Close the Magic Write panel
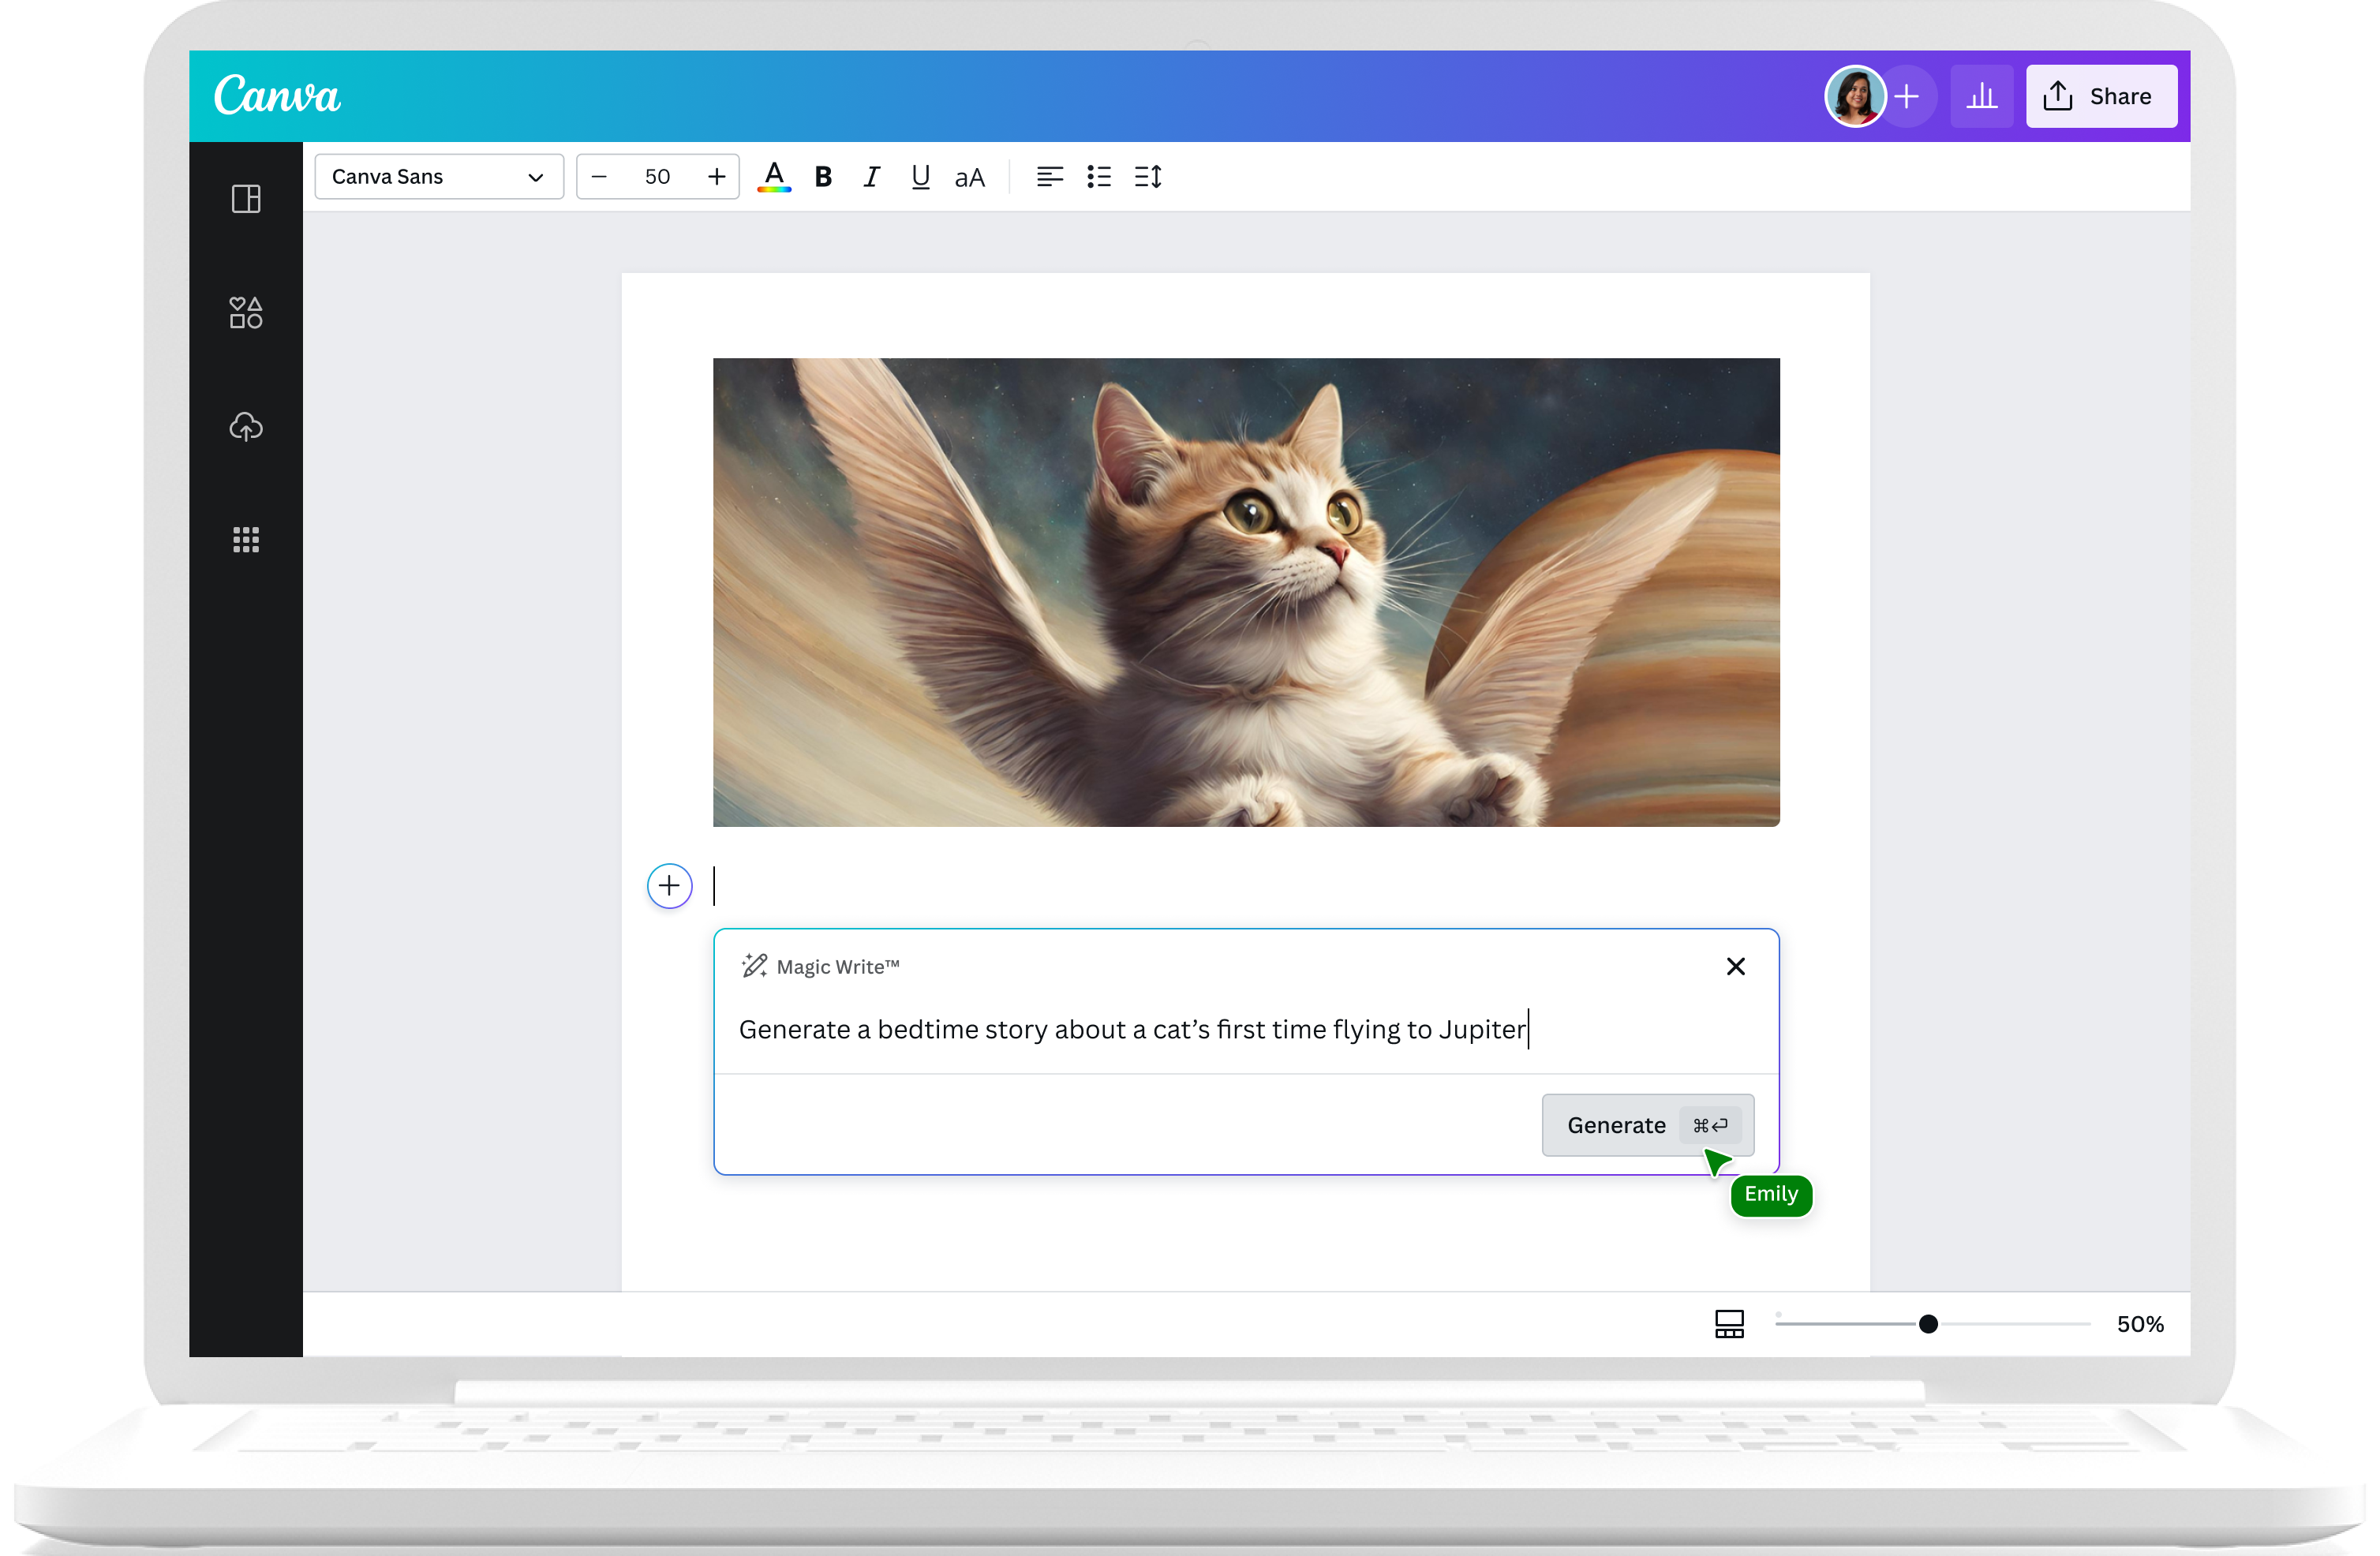Viewport: 2380px width, 1556px height. [x=1735, y=966]
